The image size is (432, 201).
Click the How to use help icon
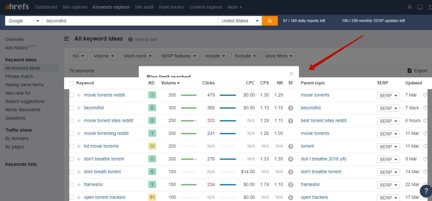pyautogui.click(x=130, y=39)
